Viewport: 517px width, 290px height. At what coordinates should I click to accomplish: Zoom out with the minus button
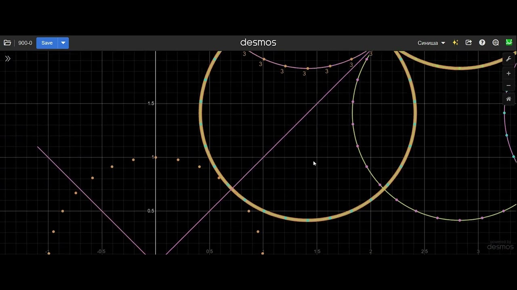[x=509, y=85]
